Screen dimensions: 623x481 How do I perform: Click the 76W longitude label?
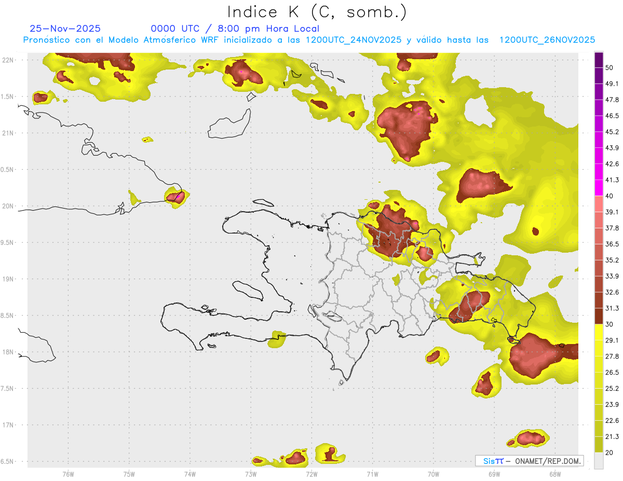coord(68,474)
